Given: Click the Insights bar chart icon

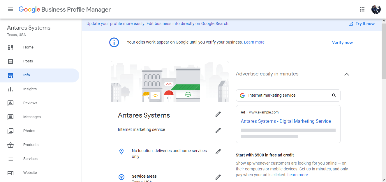Looking at the screenshot, I should [10, 89].
